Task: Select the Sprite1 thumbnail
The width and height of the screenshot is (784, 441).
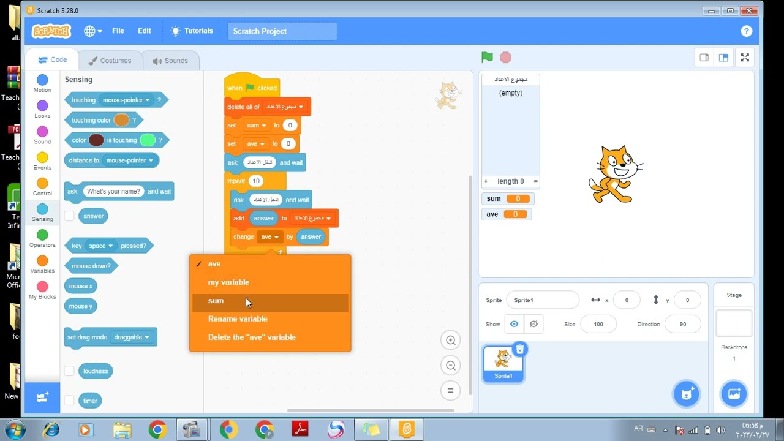Action: [x=503, y=364]
